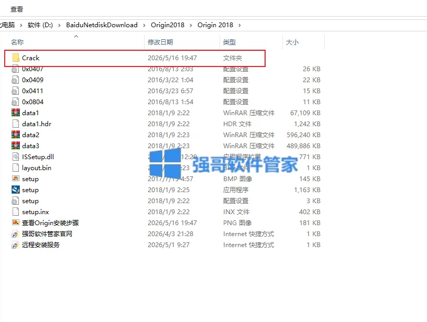
Task: Click the HDR 文件 type cell
Action: pos(237,124)
